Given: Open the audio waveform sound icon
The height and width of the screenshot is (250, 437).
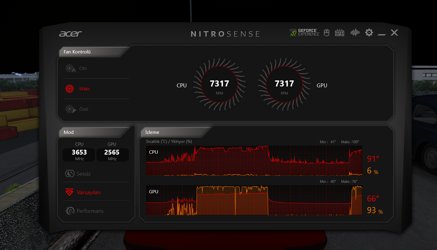Looking at the screenshot, I should click(x=355, y=32).
